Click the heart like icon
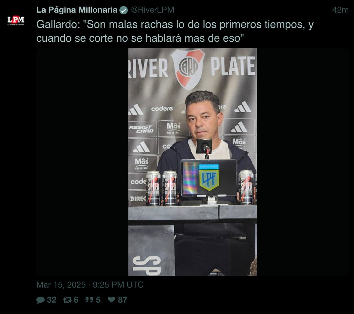This screenshot has height=314, width=354. tap(111, 300)
